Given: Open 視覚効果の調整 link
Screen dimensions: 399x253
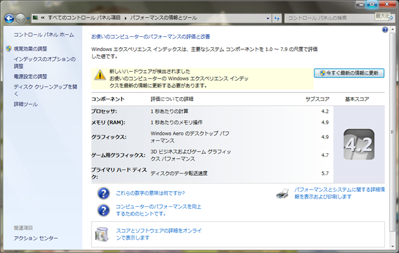Looking at the screenshot, I should click(31, 49).
